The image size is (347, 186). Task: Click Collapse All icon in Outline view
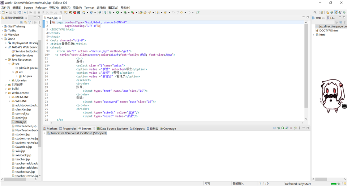point(341,22)
